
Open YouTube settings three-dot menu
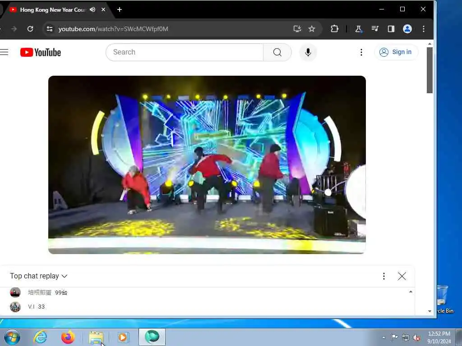tap(361, 52)
